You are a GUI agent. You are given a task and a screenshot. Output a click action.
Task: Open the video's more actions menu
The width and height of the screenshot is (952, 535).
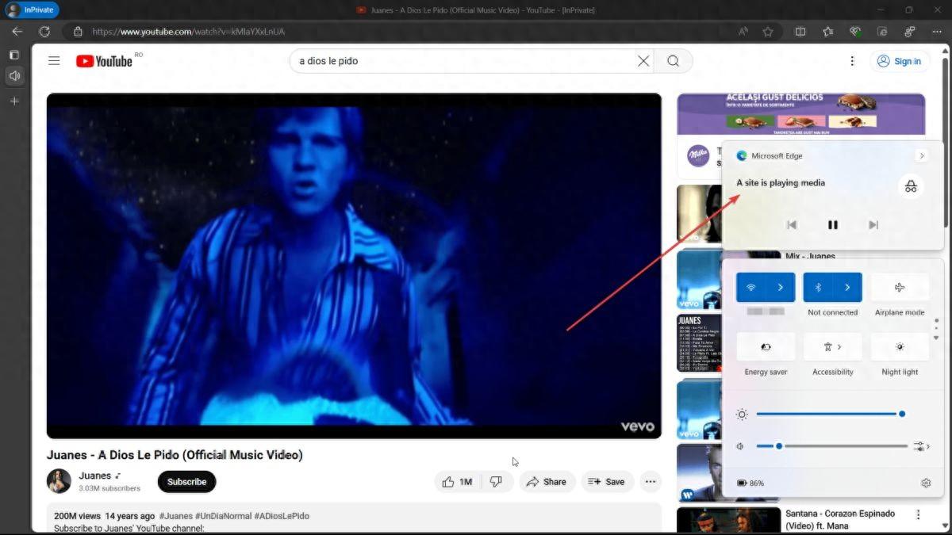point(650,482)
